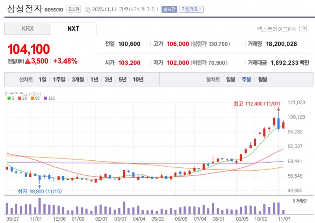The image size is (315, 223).
Task: Click 거래량 value 18,200,028
Action: 281,44
